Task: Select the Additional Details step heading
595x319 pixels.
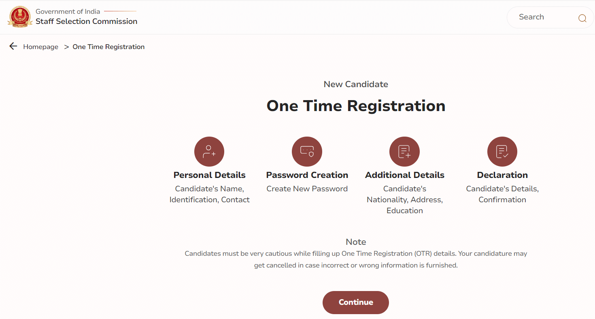Action: pyautogui.click(x=405, y=175)
